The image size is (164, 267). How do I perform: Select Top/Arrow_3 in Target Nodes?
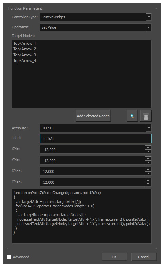[x=24, y=55]
